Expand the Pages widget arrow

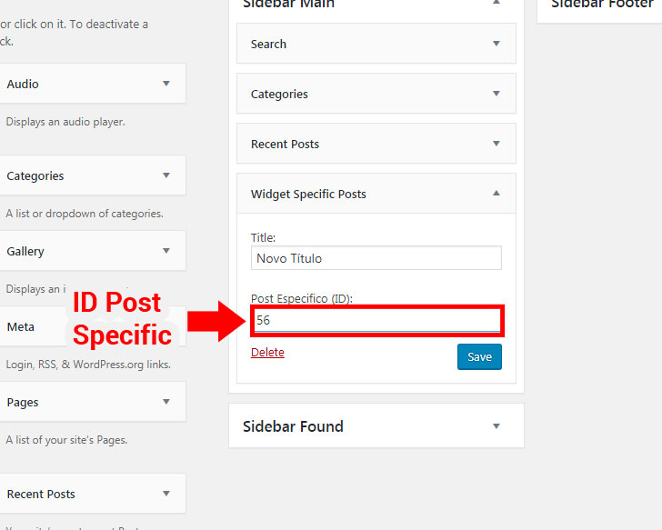point(166,402)
